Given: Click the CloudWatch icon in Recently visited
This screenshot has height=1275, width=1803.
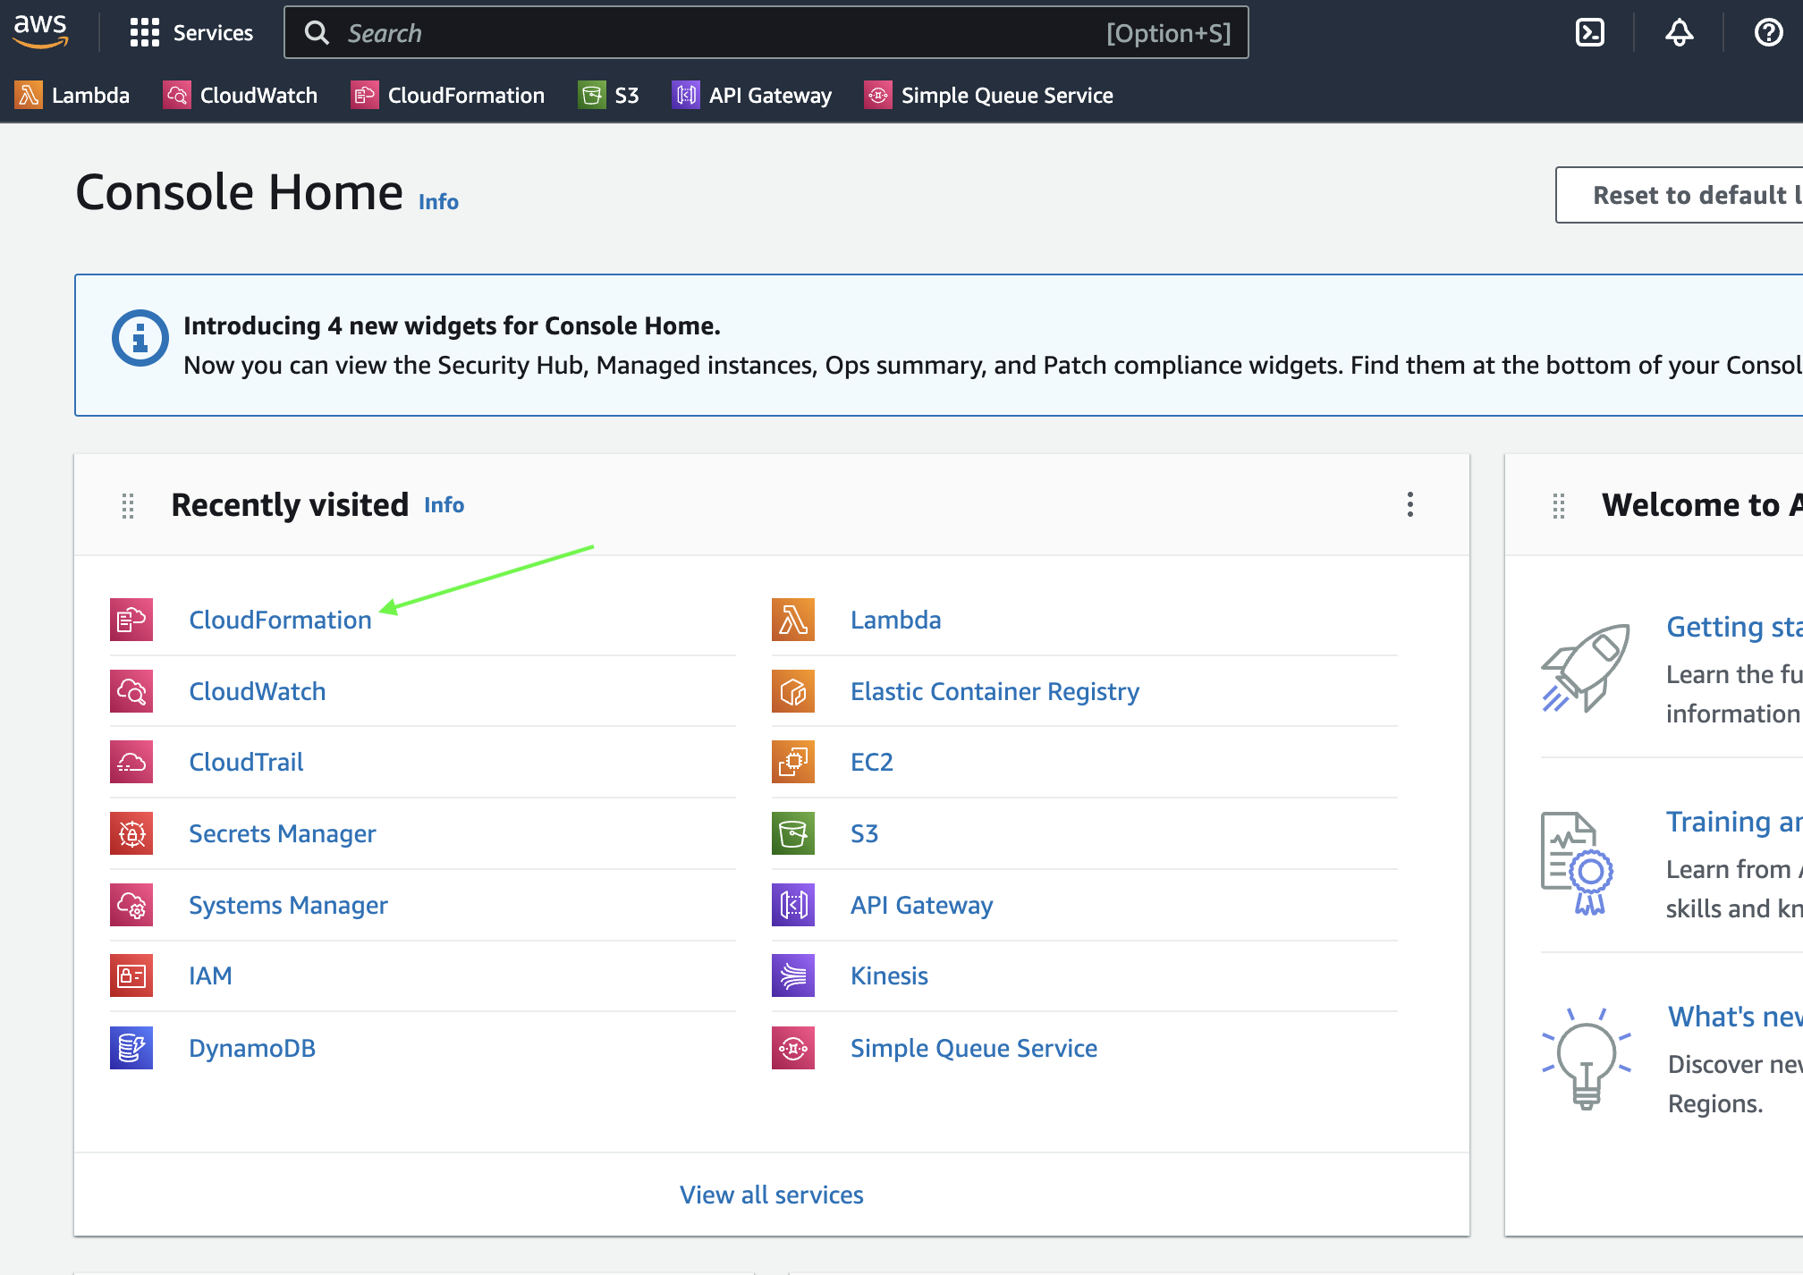Looking at the screenshot, I should pos(131,691).
